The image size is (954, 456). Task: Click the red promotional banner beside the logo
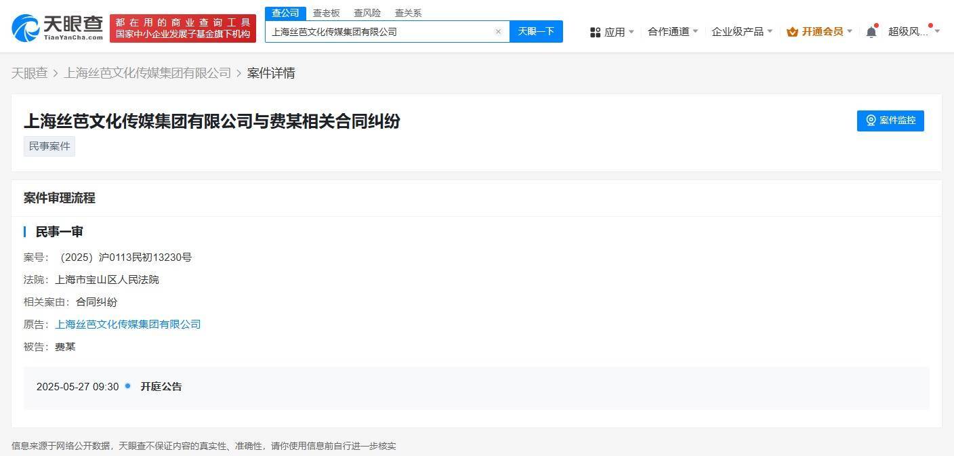[183, 28]
